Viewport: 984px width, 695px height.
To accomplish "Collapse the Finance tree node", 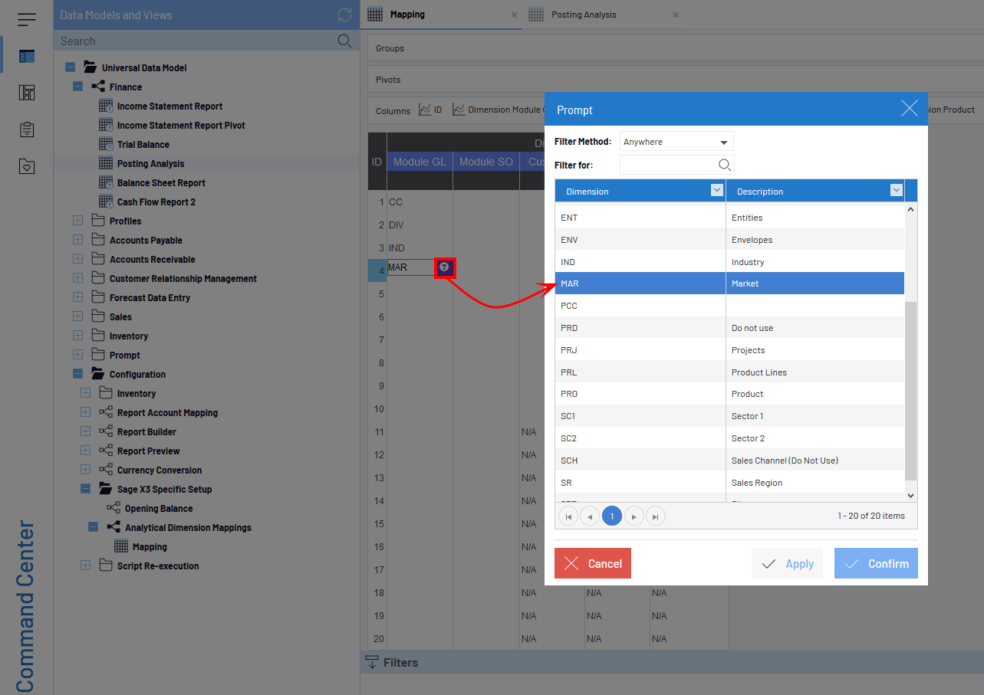I will click(x=77, y=87).
